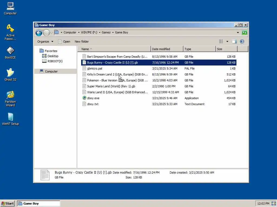Select gbmicro.pal file

click(x=159, y=68)
